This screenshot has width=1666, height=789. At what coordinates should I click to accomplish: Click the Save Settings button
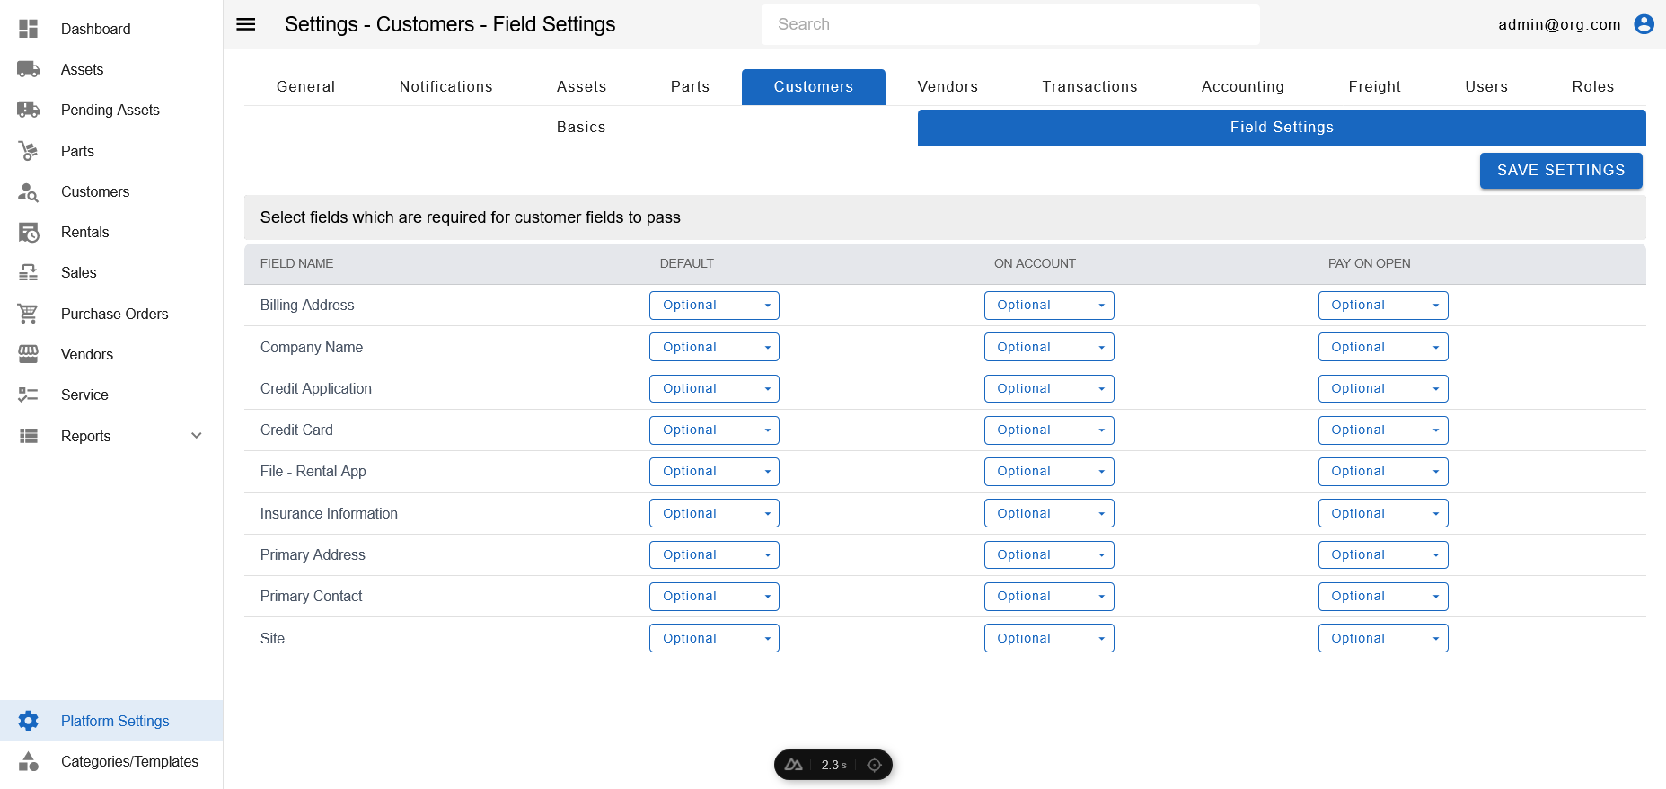1560,171
